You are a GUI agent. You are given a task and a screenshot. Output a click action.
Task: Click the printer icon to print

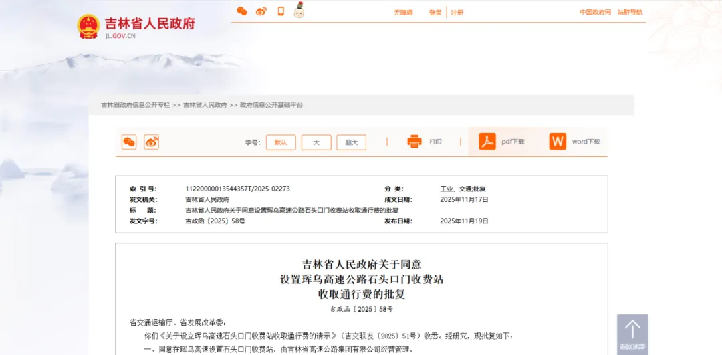[414, 142]
